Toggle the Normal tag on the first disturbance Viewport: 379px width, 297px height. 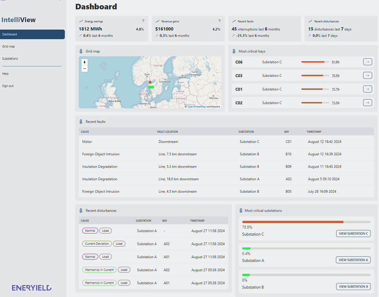click(90, 230)
